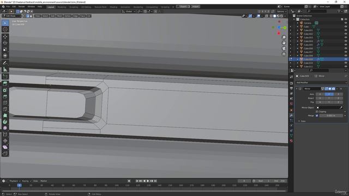Toggle Mirror Axis X button
The image size is (349, 196).
[320, 94]
